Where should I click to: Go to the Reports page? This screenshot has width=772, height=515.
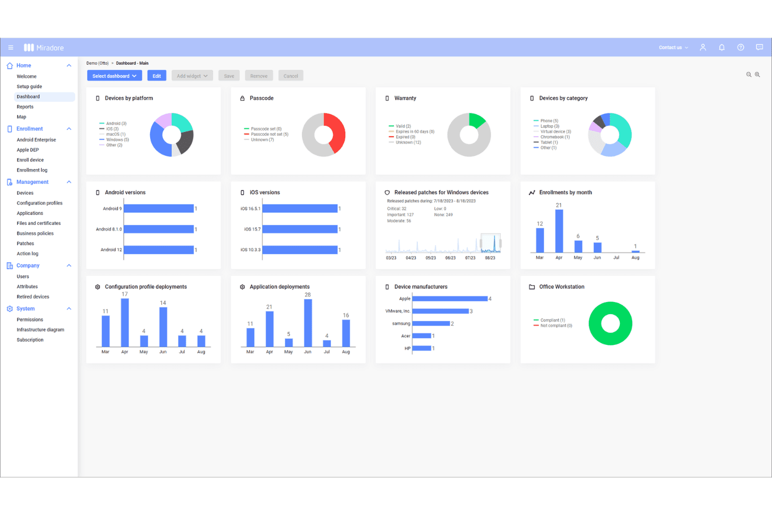click(25, 107)
